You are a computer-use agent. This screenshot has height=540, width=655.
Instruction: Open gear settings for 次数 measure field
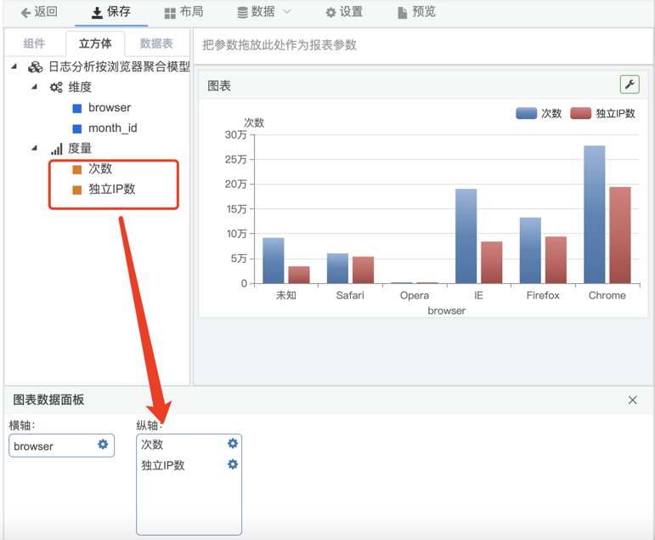pos(233,444)
